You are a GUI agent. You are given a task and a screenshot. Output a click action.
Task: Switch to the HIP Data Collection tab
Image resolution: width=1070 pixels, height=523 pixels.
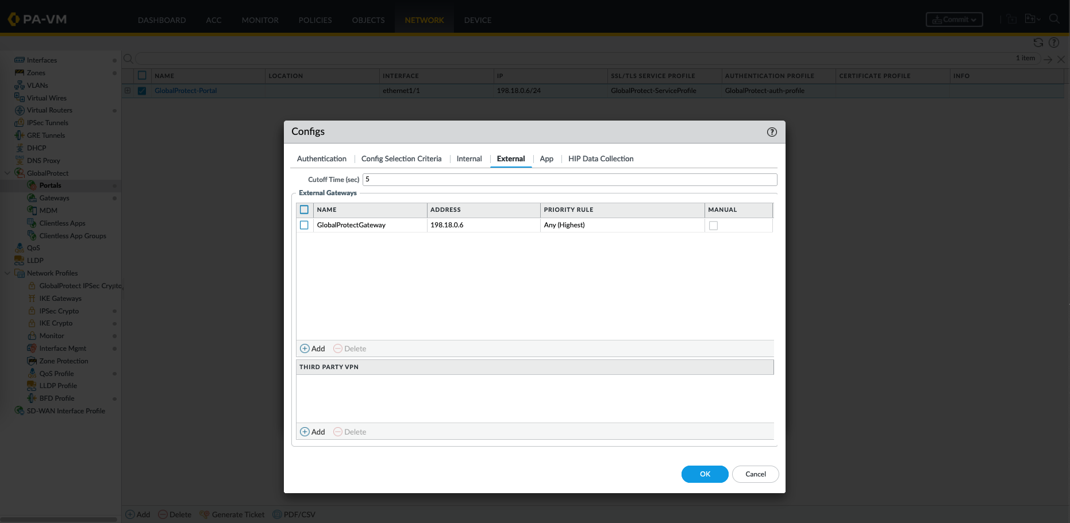(601, 159)
